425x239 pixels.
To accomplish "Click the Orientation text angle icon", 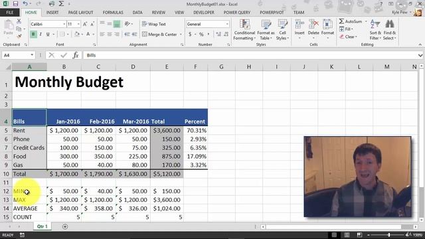I will click(127, 24).
